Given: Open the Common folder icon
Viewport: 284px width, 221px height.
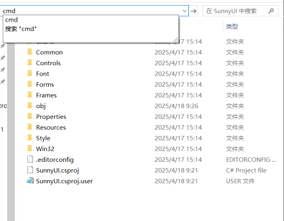Looking at the screenshot, I should (30, 52).
